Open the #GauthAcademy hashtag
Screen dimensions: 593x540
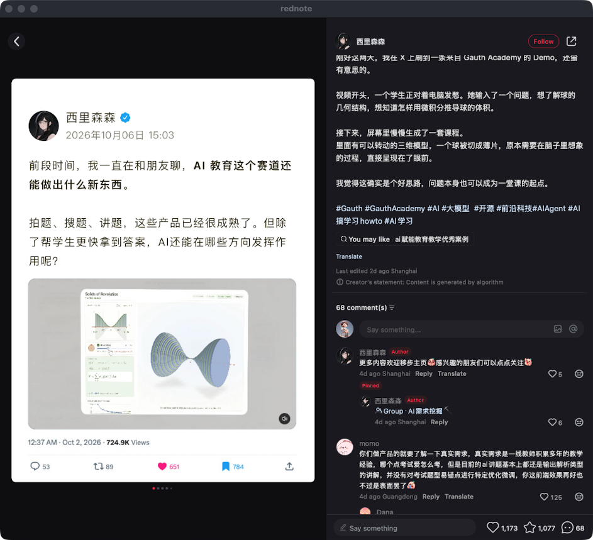click(x=395, y=209)
